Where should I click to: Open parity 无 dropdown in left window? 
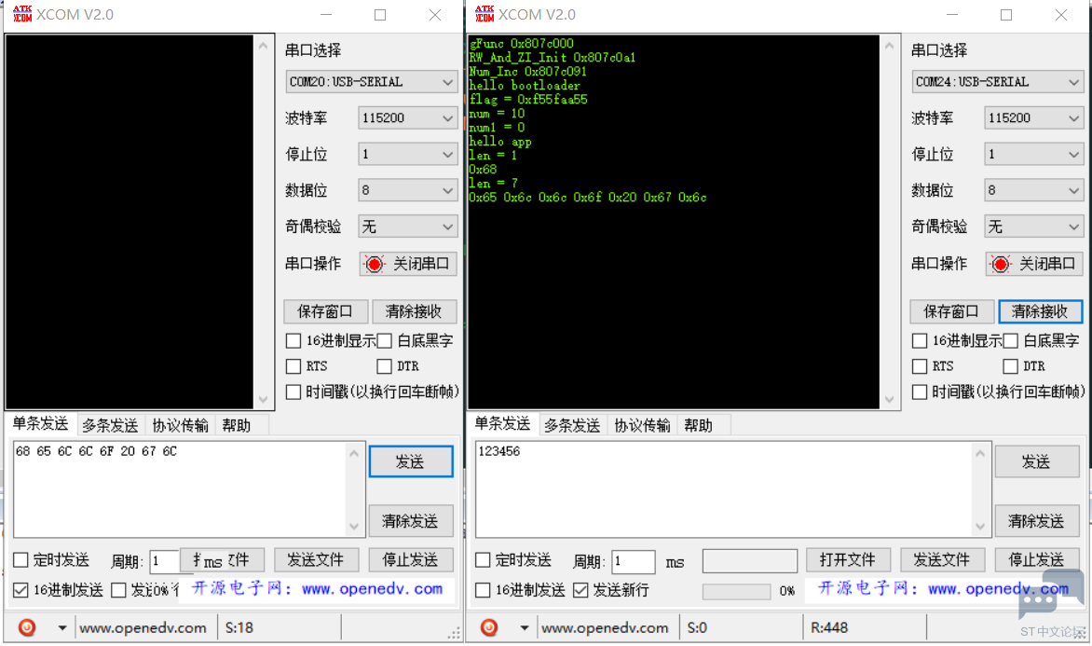[x=407, y=227]
